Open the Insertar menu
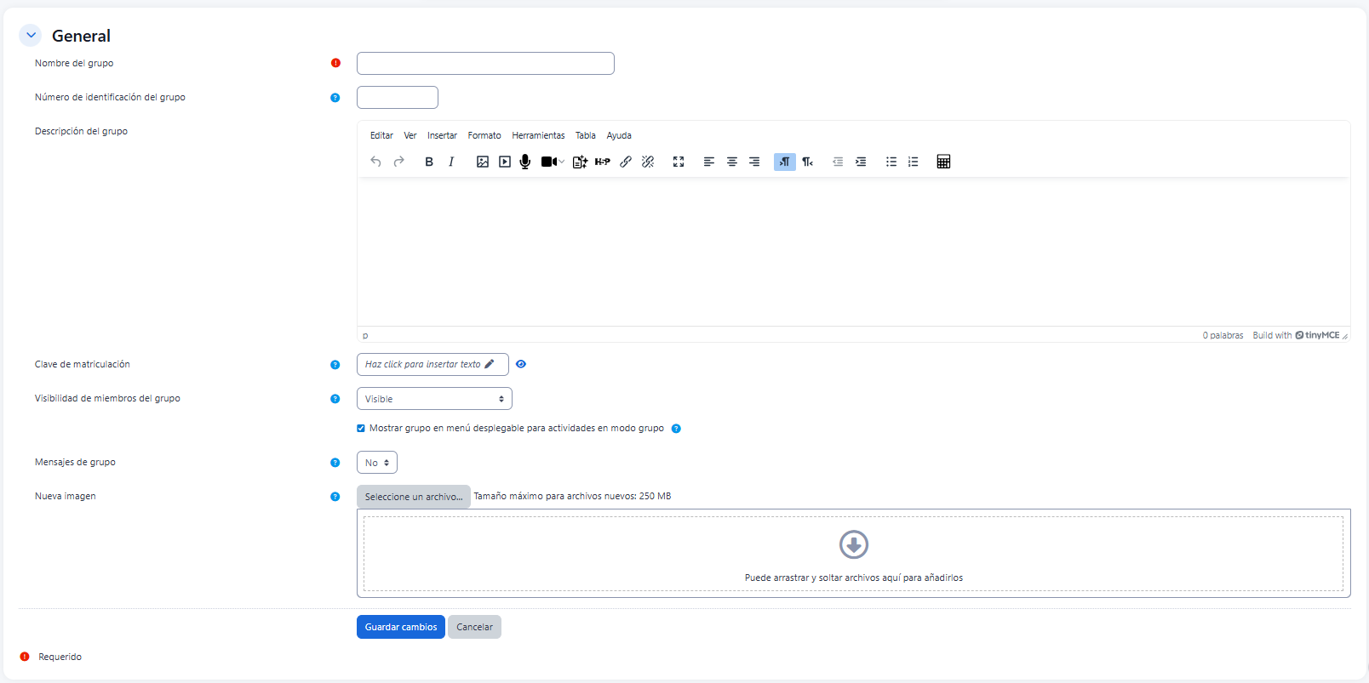The height and width of the screenshot is (683, 1369). point(442,136)
